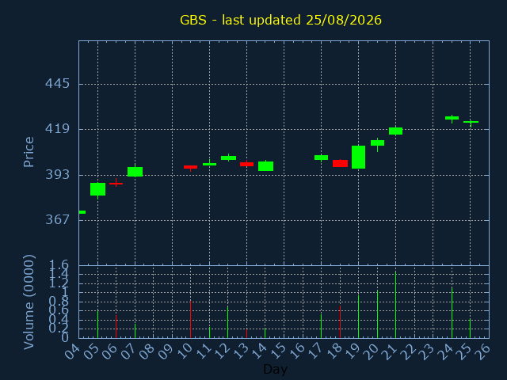Click the red volume bar for day 18

click(340, 322)
